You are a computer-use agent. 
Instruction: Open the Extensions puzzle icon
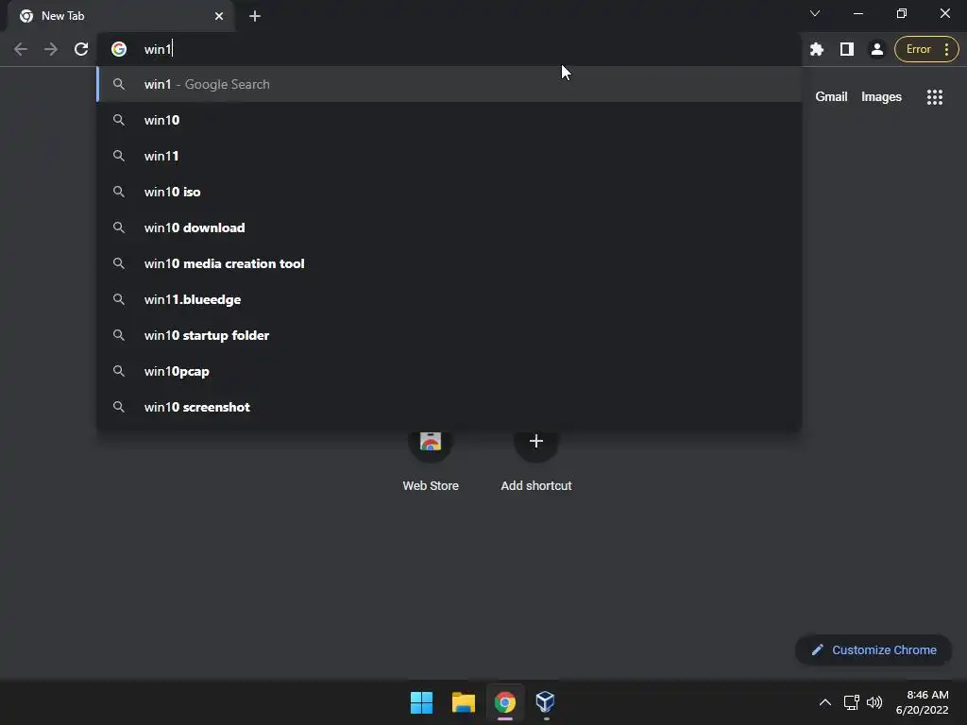[x=817, y=49]
